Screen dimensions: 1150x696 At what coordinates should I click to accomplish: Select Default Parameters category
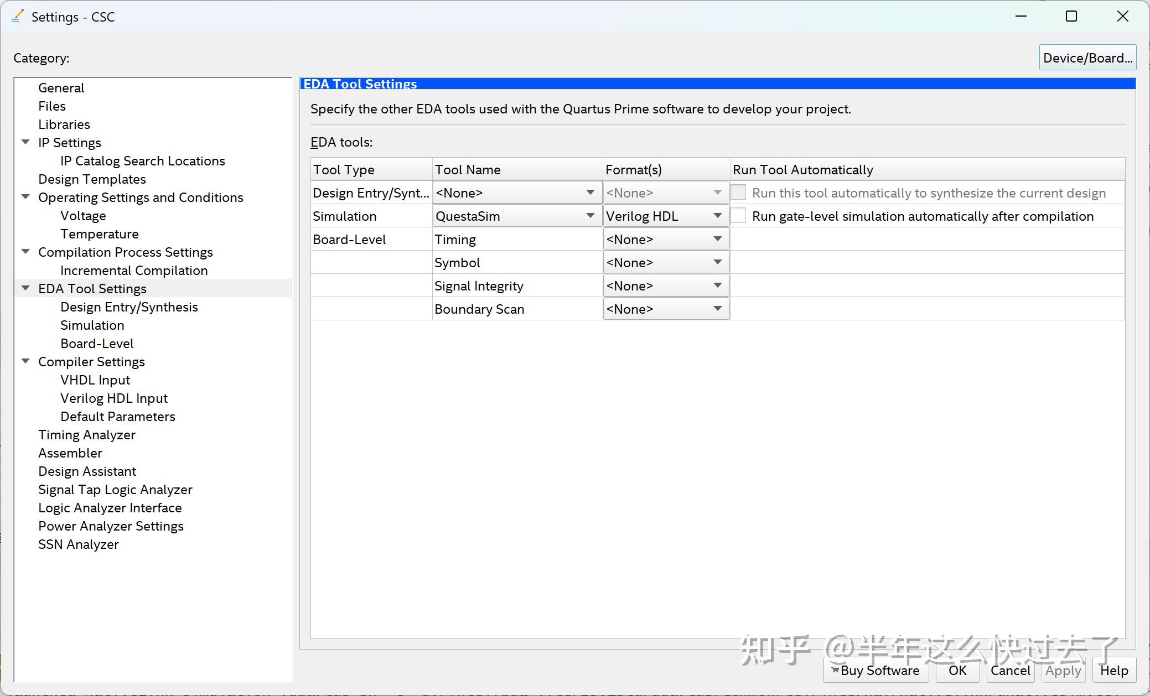point(118,416)
